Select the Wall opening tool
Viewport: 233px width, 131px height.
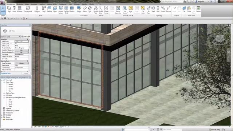(x=158, y=9)
